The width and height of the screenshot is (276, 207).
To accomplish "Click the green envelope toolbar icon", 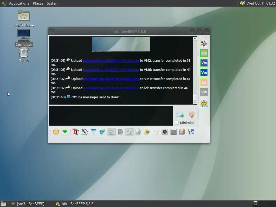I will (65, 132).
